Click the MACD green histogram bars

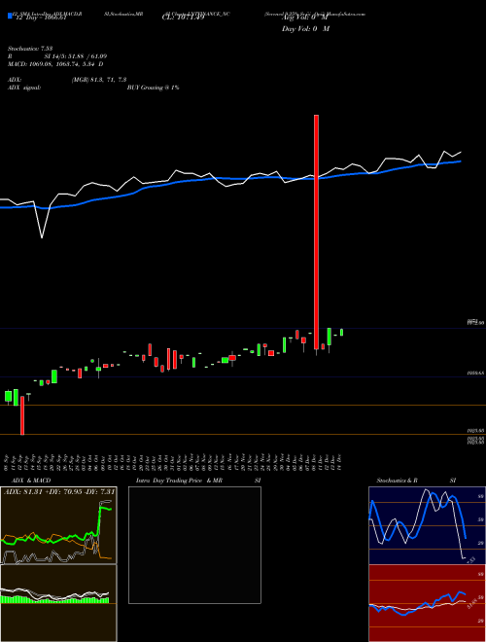[x=54, y=600]
